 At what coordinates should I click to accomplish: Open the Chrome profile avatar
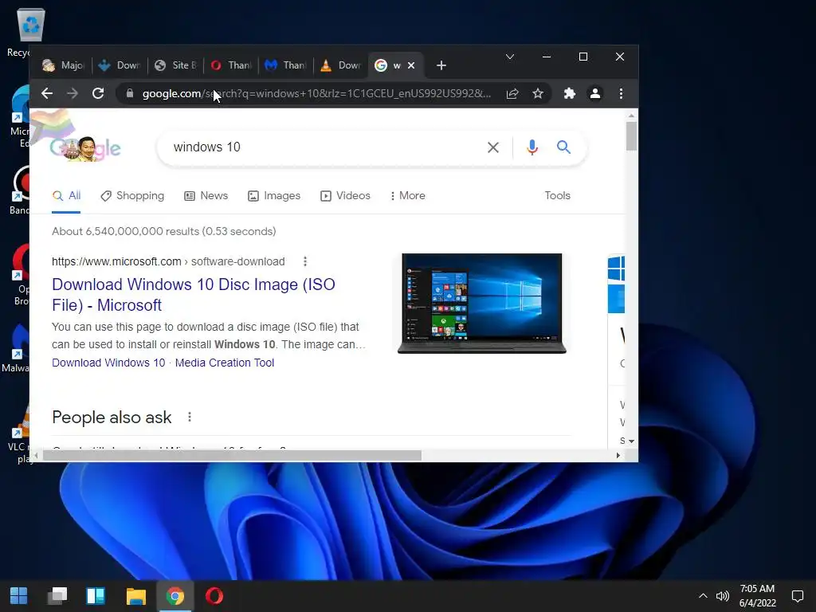594,94
